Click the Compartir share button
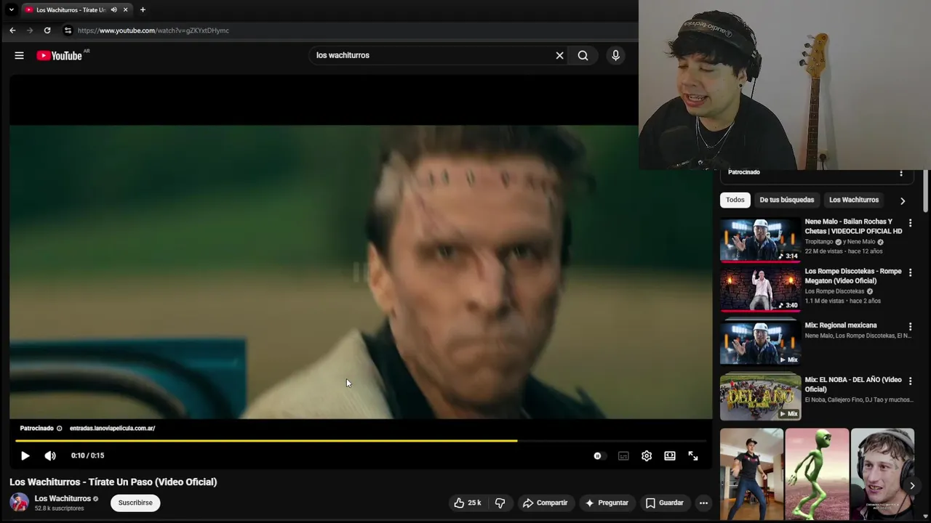Screen dimensions: 931x523 pos(545,503)
